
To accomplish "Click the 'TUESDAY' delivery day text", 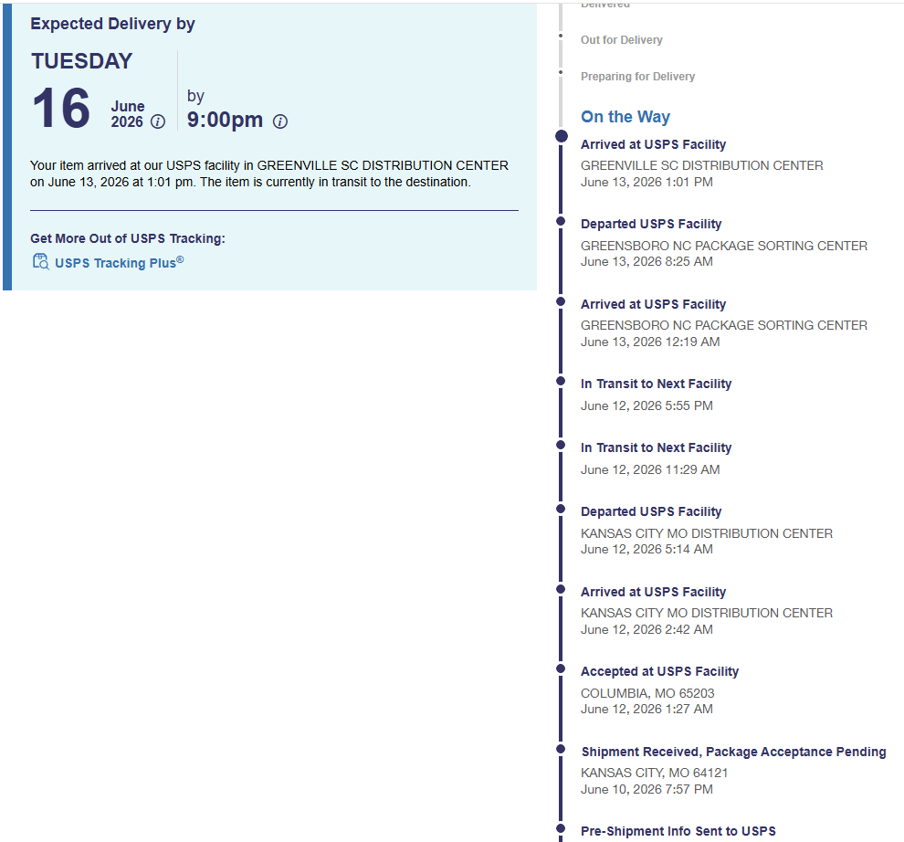I will click(x=82, y=61).
